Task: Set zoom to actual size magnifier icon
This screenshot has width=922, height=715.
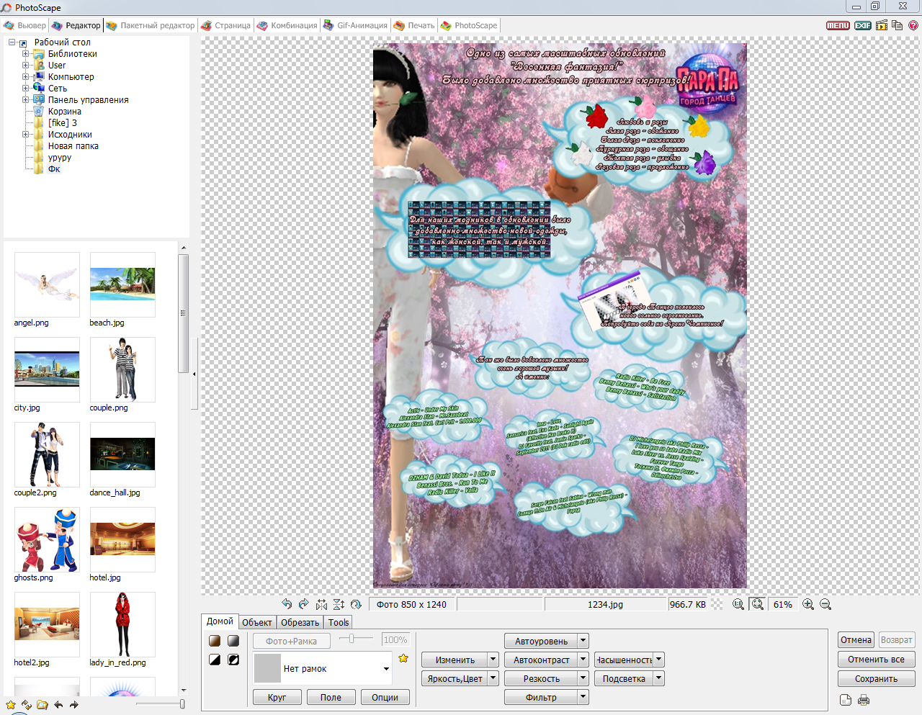Action: 738,604
